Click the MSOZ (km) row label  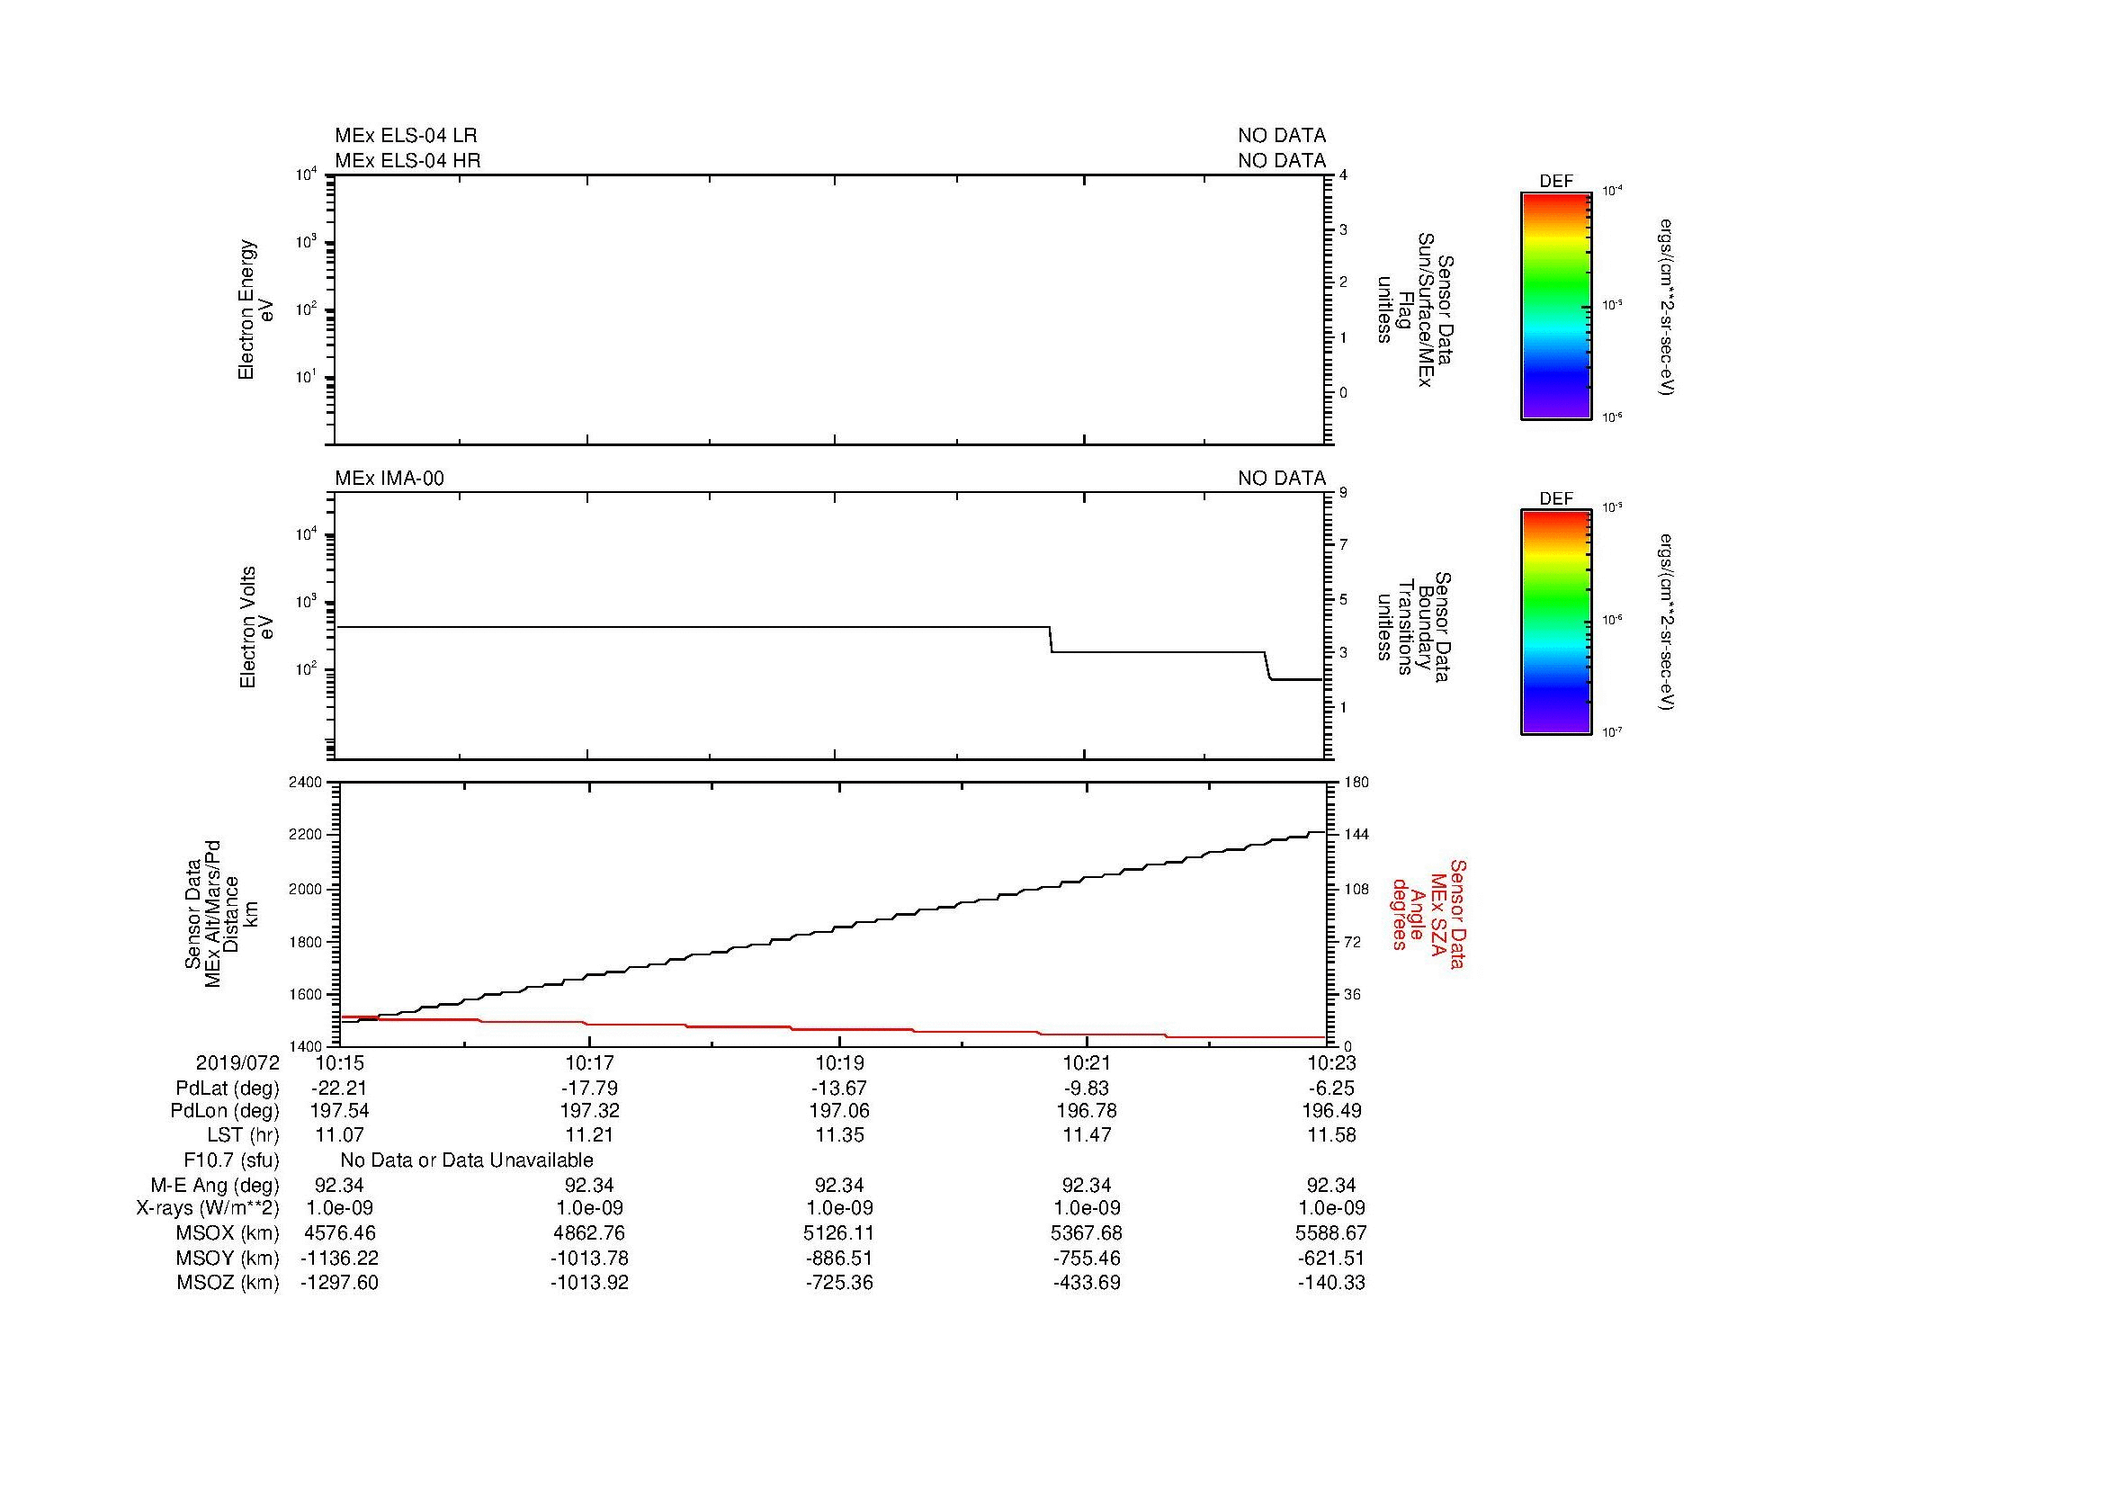[228, 1283]
